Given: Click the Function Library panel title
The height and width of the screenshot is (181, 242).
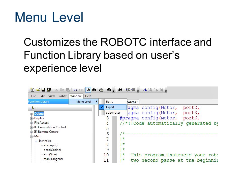Looking at the screenshot, I should [39, 102].
